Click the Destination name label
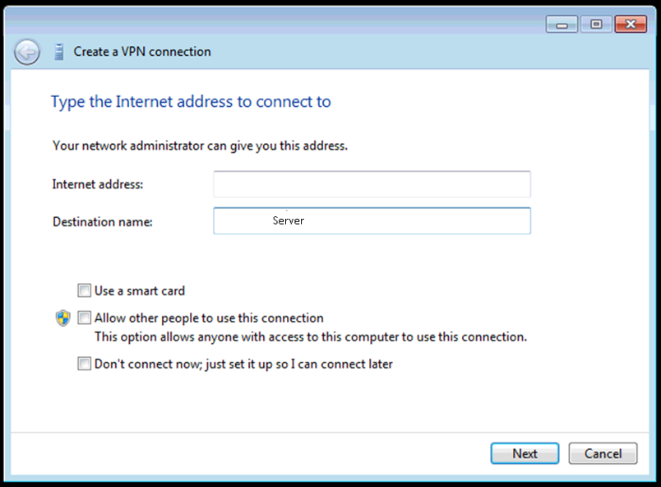 click(103, 222)
